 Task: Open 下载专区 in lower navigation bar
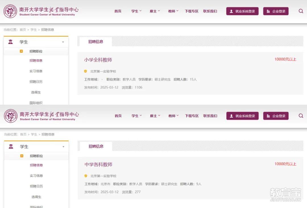click(x=192, y=116)
